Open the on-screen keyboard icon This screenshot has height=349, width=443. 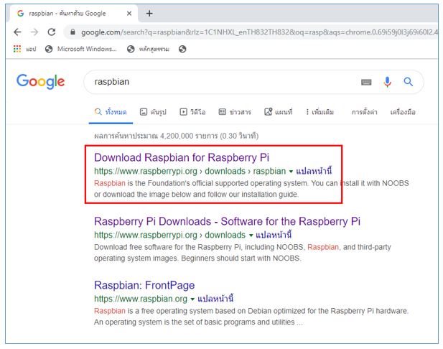click(366, 82)
